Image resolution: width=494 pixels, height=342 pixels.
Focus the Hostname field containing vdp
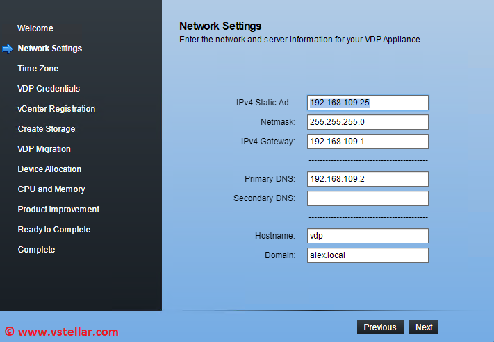pyautogui.click(x=368, y=236)
